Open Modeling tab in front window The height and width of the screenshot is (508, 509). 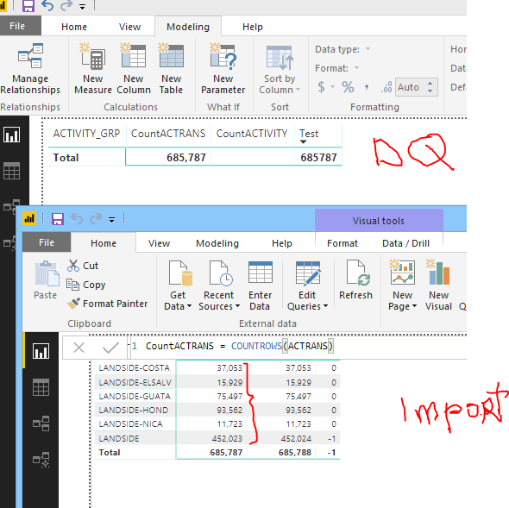pos(217,243)
